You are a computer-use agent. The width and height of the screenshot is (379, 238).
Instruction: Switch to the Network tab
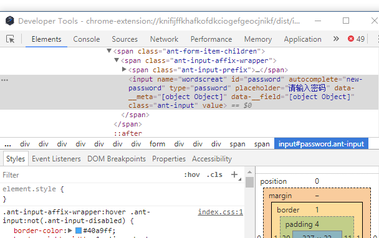coord(164,39)
